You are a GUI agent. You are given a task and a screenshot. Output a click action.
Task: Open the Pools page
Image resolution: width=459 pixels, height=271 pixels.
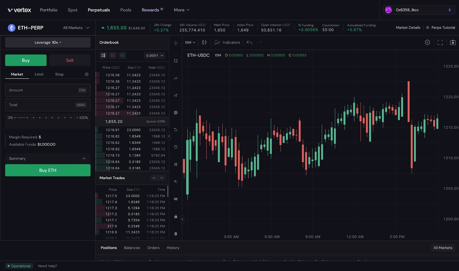[x=126, y=10]
